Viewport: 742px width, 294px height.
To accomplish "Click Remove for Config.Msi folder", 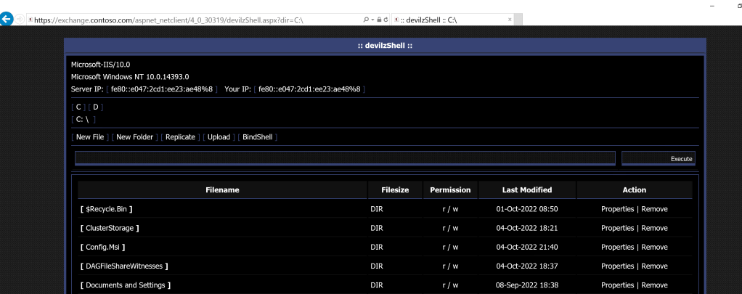I will coord(654,247).
